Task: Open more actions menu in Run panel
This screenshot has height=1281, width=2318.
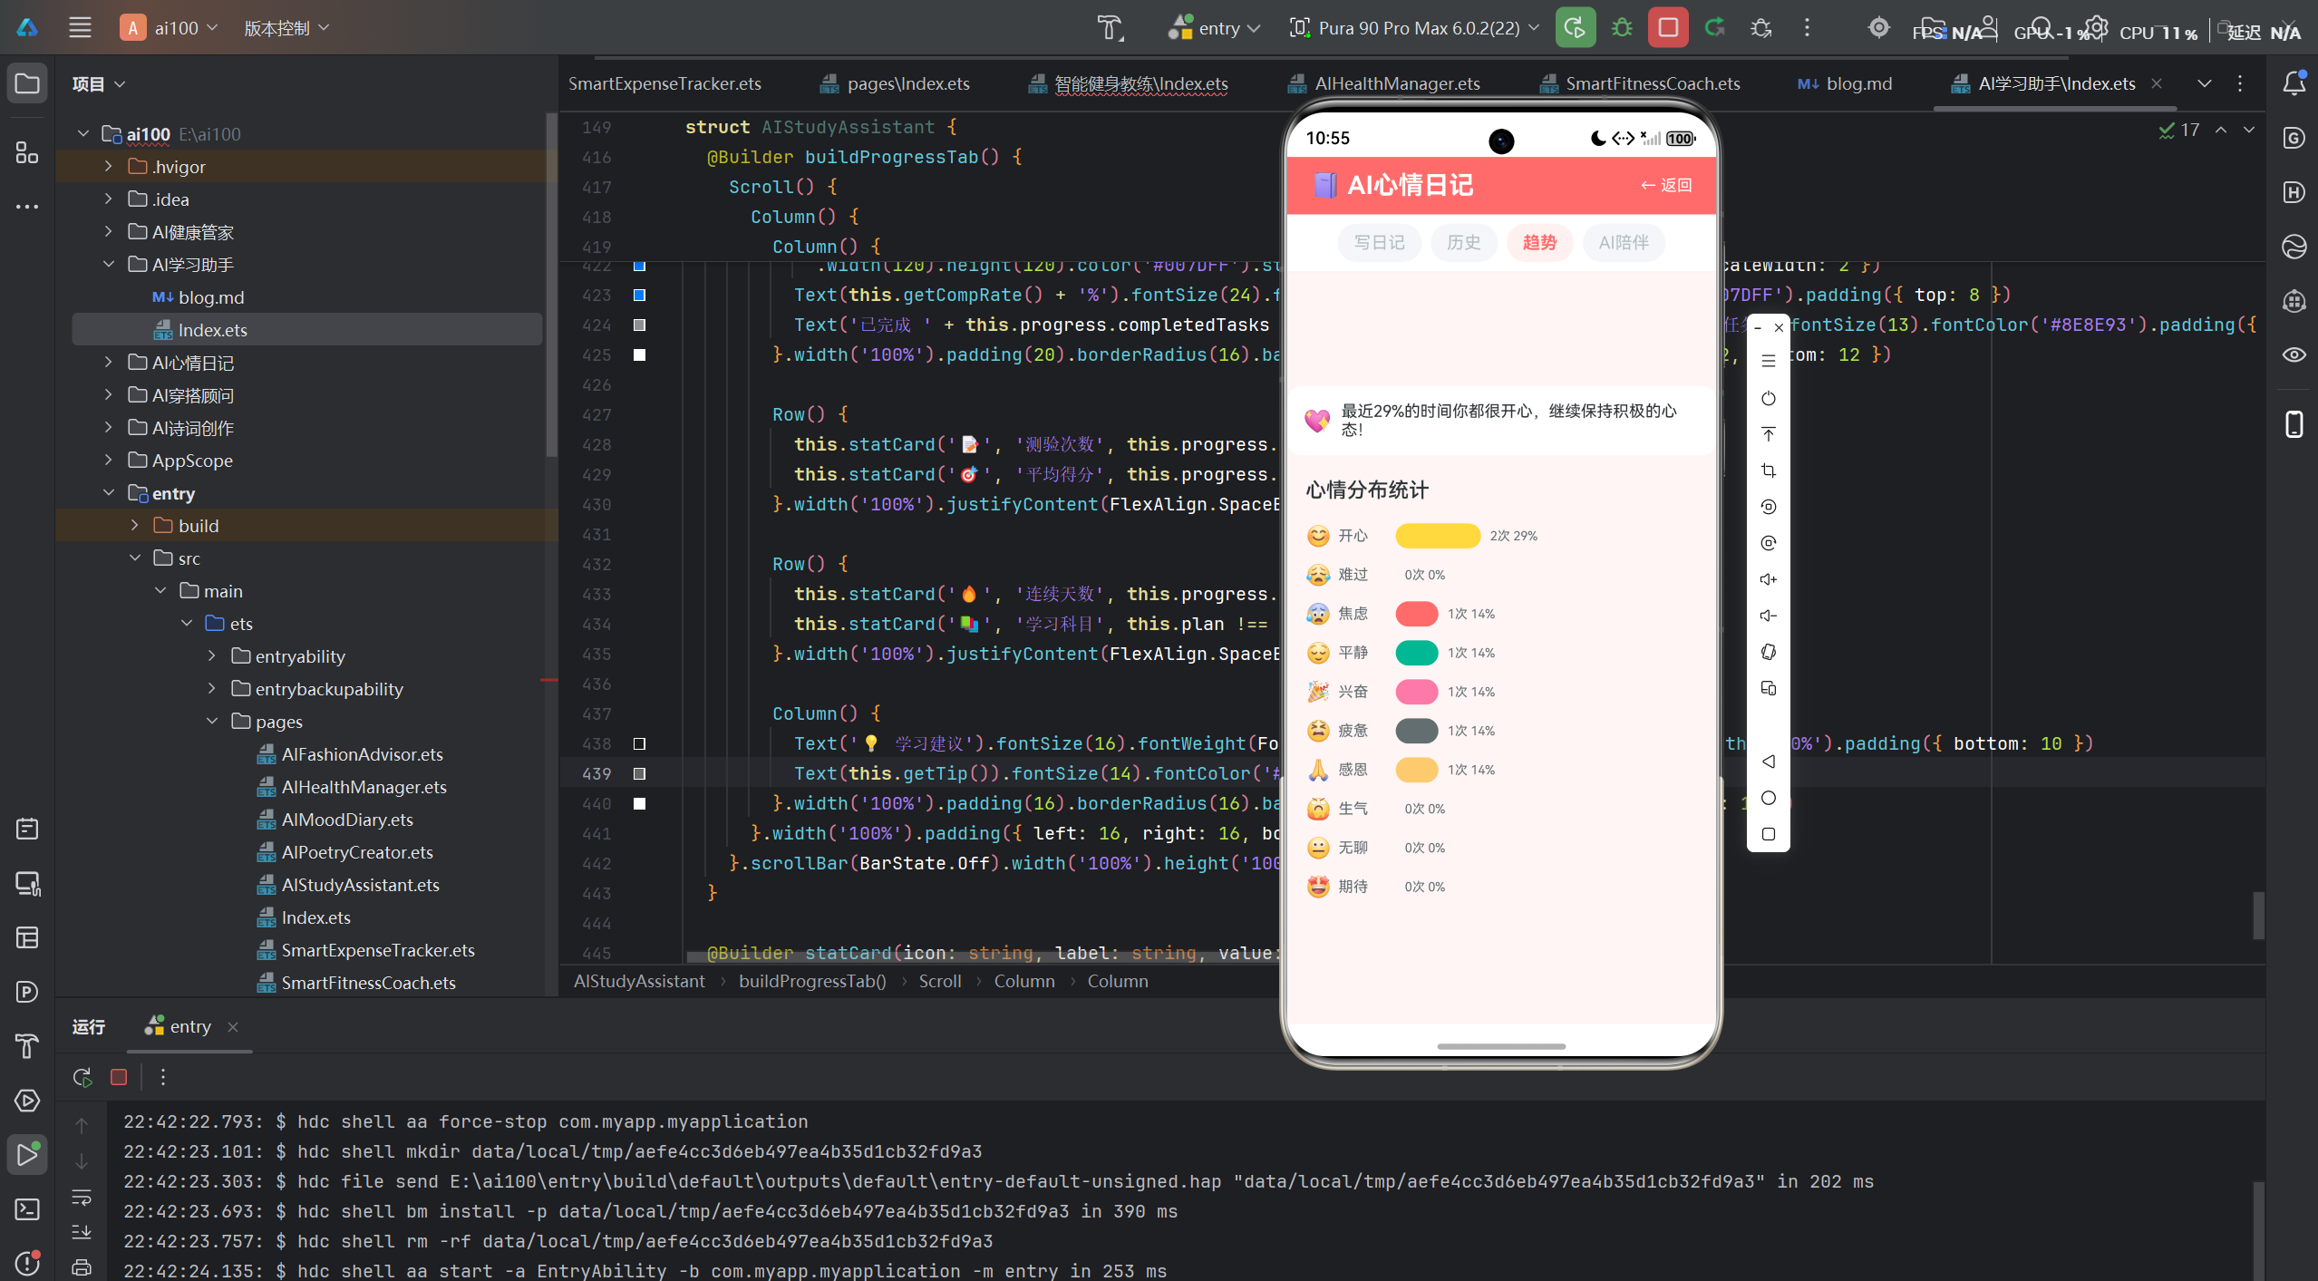Action: coord(163,1077)
